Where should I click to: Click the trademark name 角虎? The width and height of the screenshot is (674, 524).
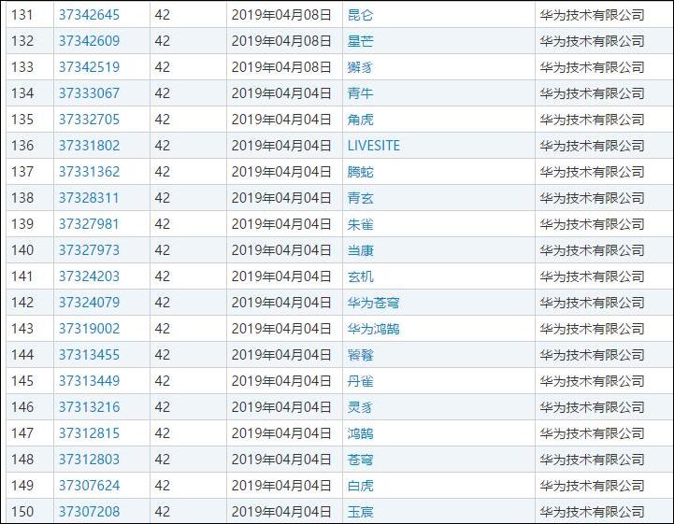tap(360, 120)
